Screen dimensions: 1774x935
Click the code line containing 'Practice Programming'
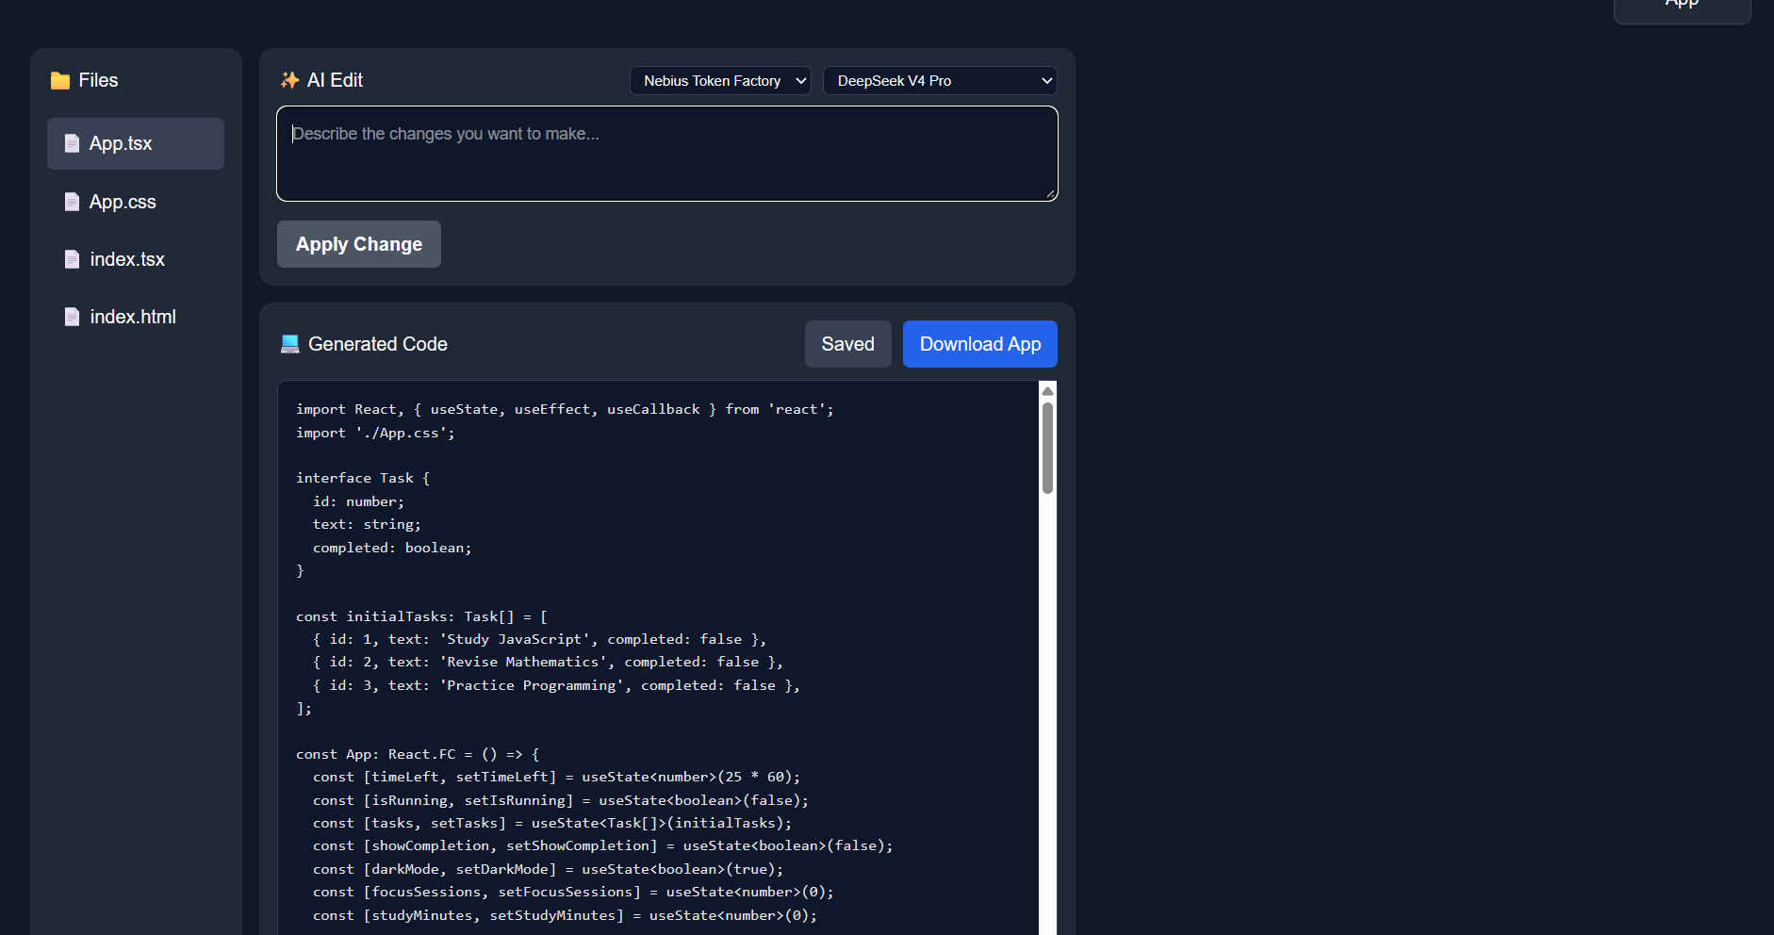[x=557, y=685]
